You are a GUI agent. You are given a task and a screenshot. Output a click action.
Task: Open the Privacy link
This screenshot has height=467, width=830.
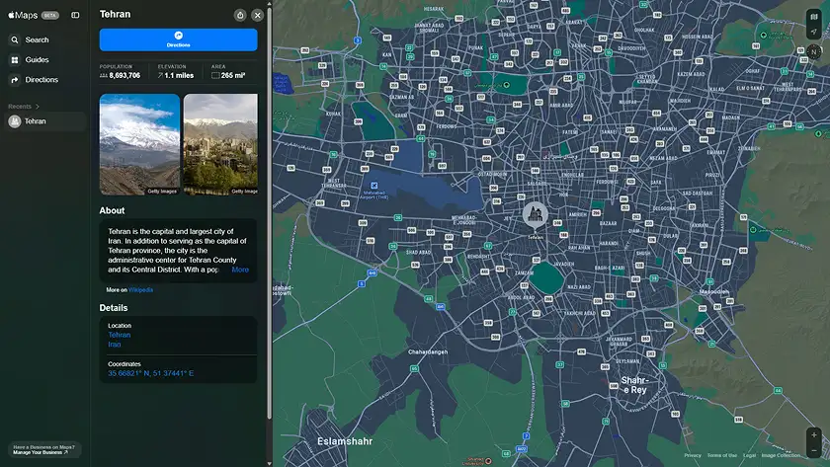[x=693, y=455]
